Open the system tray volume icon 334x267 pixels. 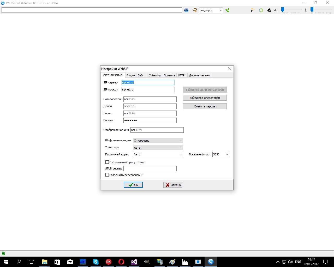pos(290,262)
